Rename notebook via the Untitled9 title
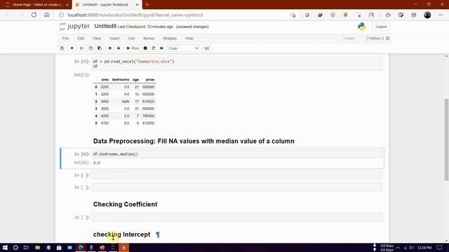449x252 pixels. 105,27
